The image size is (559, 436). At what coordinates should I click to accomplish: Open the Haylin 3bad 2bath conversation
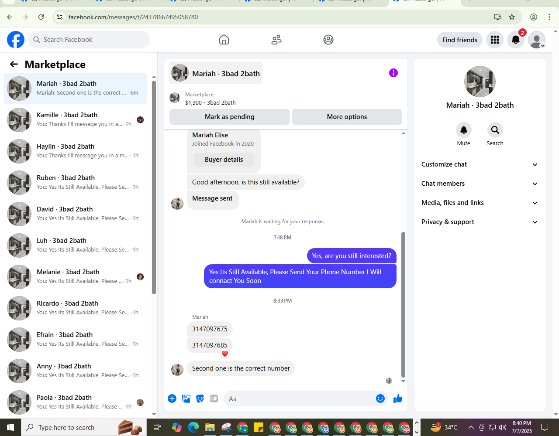pos(76,151)
